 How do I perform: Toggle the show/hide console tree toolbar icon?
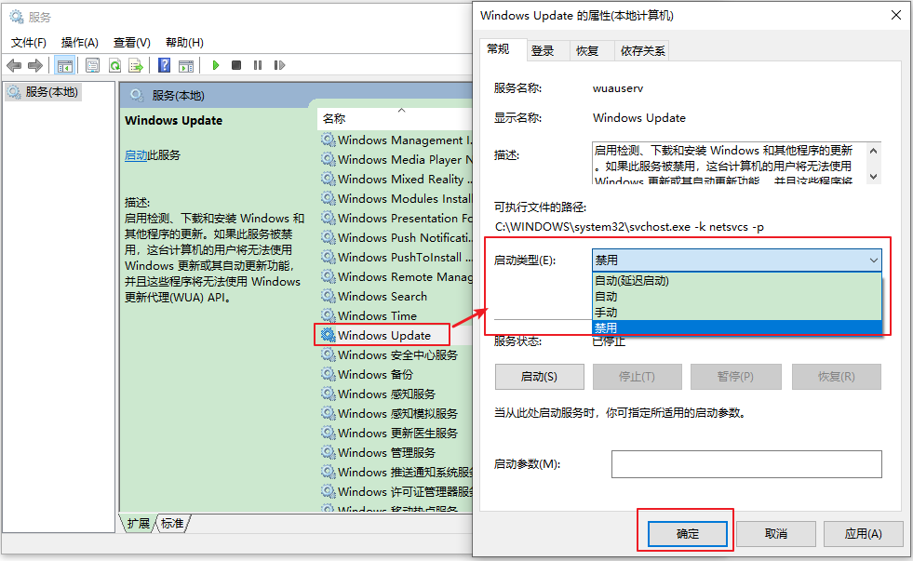pos(64,65)
